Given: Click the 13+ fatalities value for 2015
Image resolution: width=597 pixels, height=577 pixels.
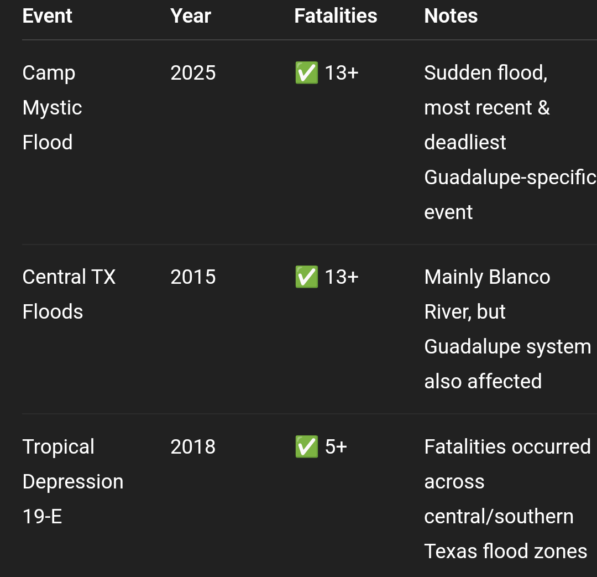Looking at the screenshot, I should (x=342, y=277).
